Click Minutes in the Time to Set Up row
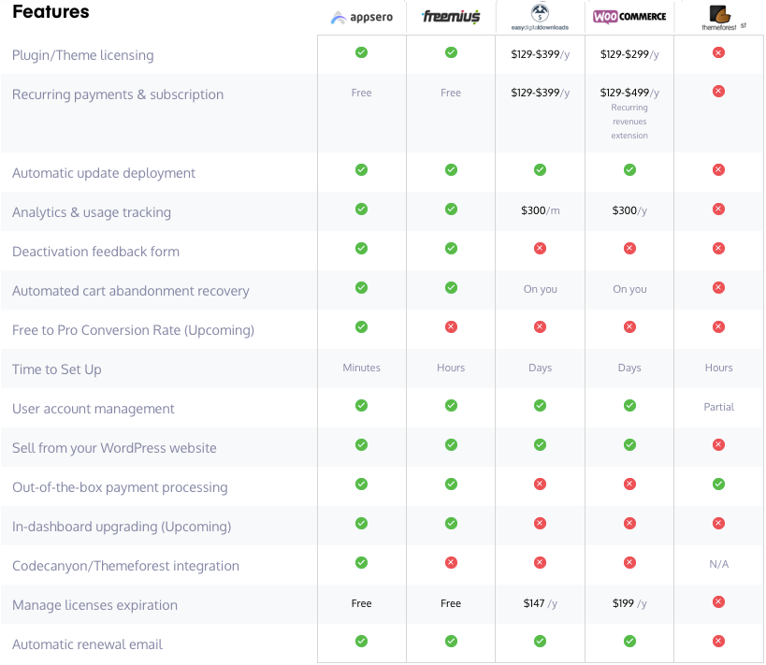The width and height of the screenshot is (766, 665). coord(362,368)
